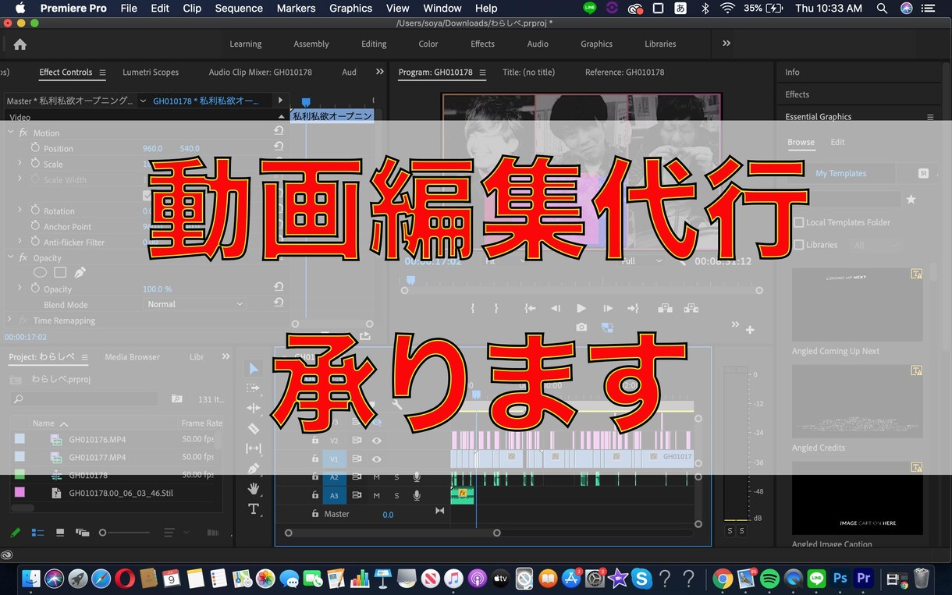This screenshot has width=952, height=595.
Task: Open the Sequence menu
Action: coord(239,8)
